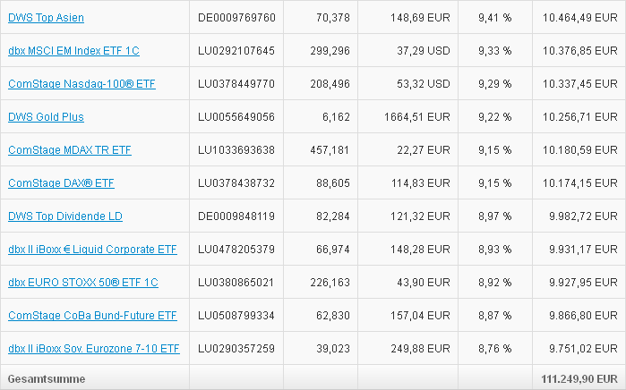
Task: Select ISIN LU1033693638
Action: [x=236, y=150]
